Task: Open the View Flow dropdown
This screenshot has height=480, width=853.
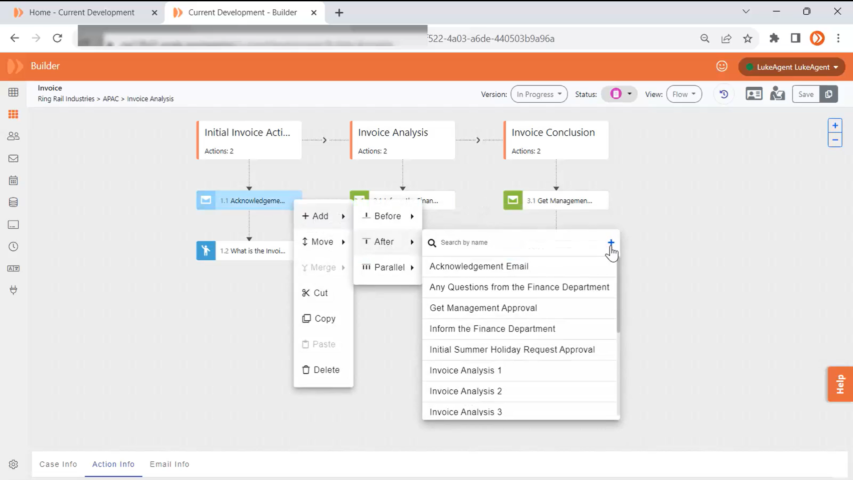Action: pos(684,94)
